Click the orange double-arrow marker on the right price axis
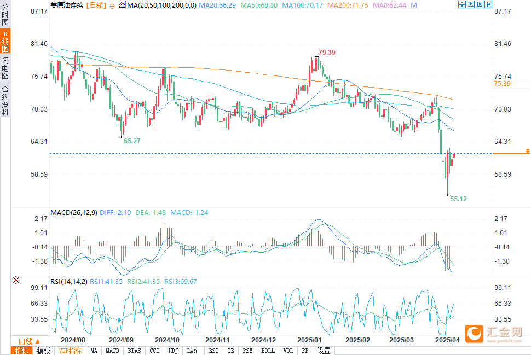 click(528, 151)
